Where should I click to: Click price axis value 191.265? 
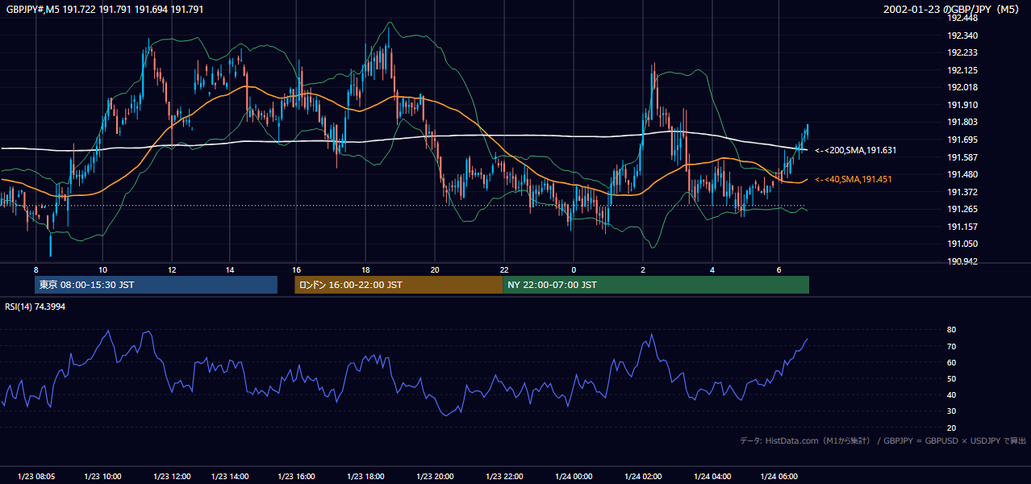click(x=962, y=209)
